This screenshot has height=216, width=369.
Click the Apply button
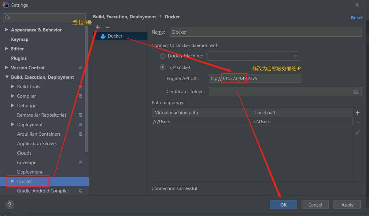pyautogui.click(x=347, y=205)
